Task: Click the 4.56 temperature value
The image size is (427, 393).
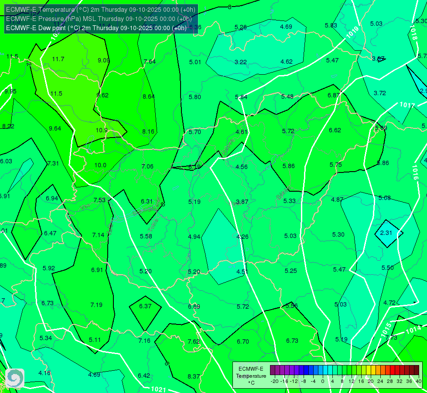Action: pyautogui.click(x=242, y=167)
